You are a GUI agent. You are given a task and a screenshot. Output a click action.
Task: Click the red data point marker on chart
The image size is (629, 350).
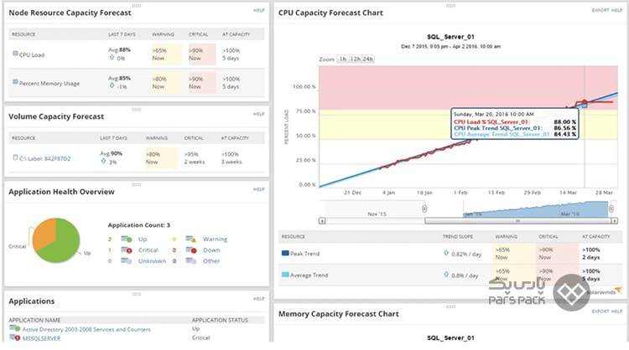click(585, 102)
